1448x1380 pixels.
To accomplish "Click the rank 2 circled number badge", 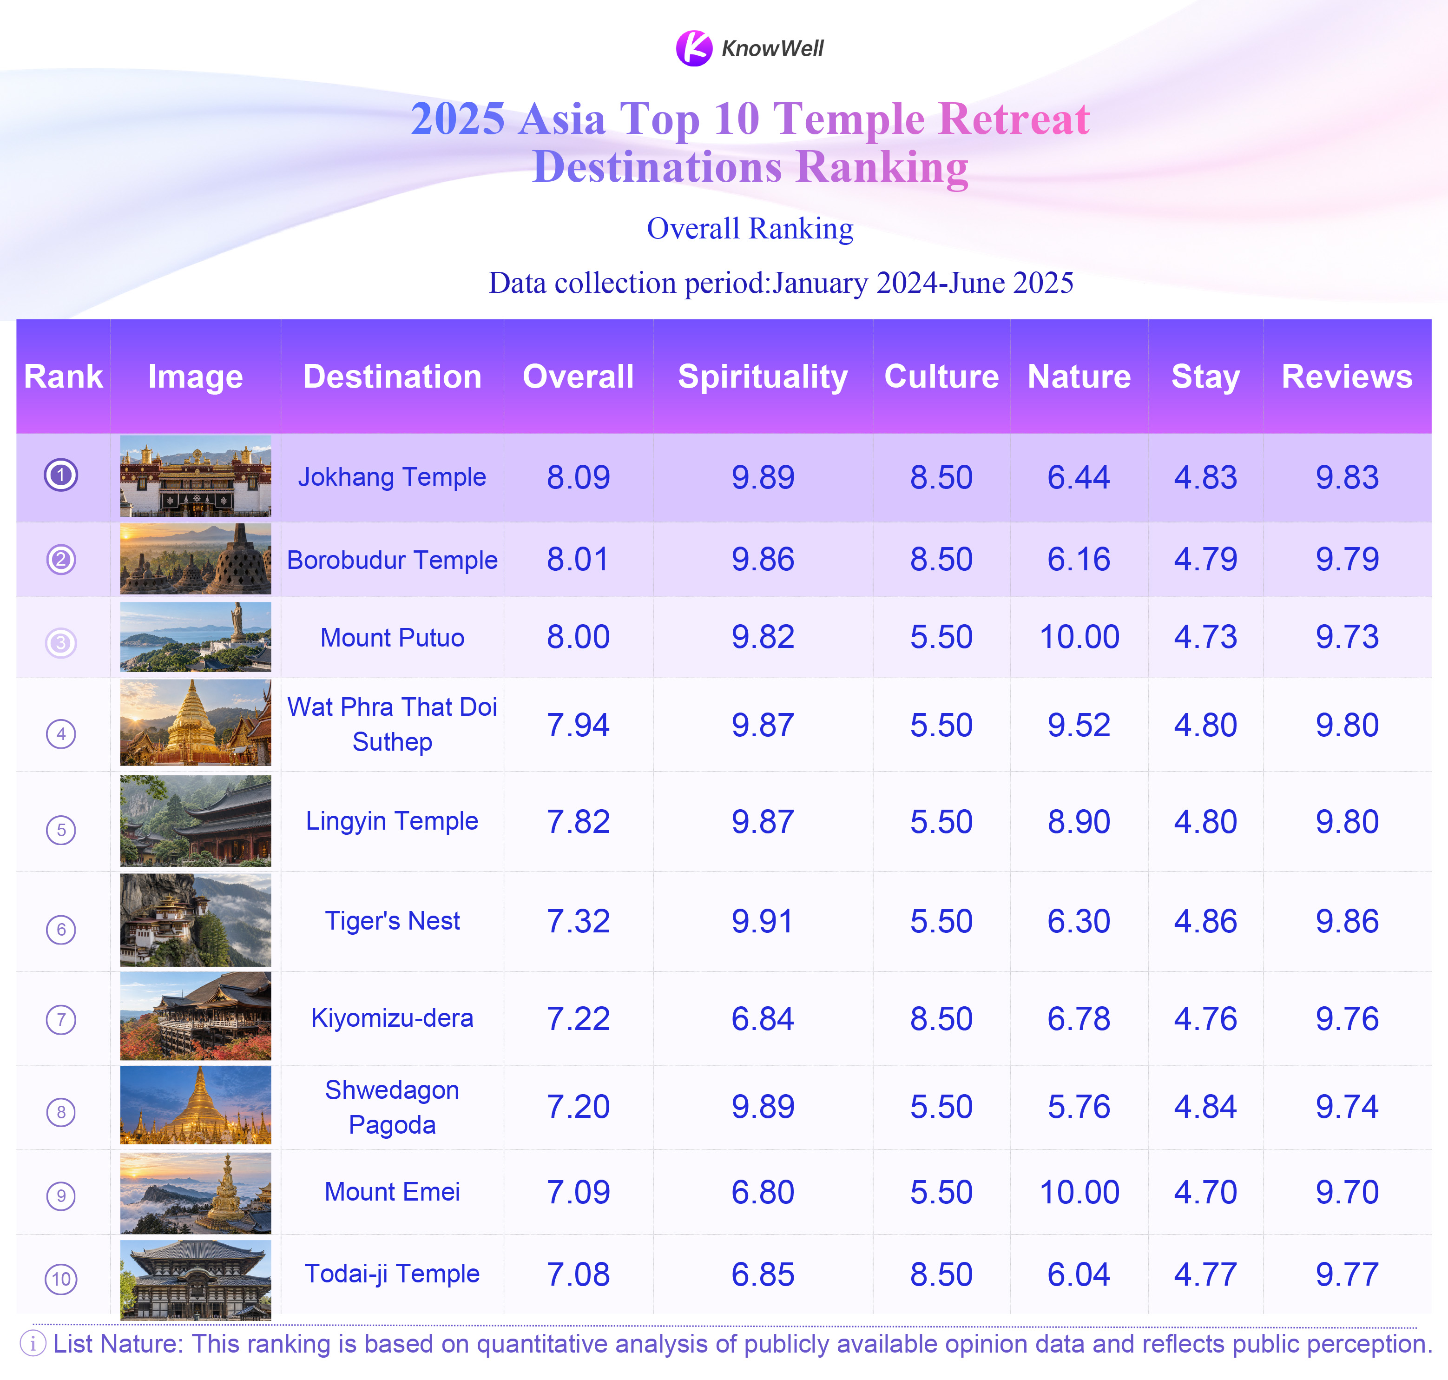I will (x=61, y=560).
